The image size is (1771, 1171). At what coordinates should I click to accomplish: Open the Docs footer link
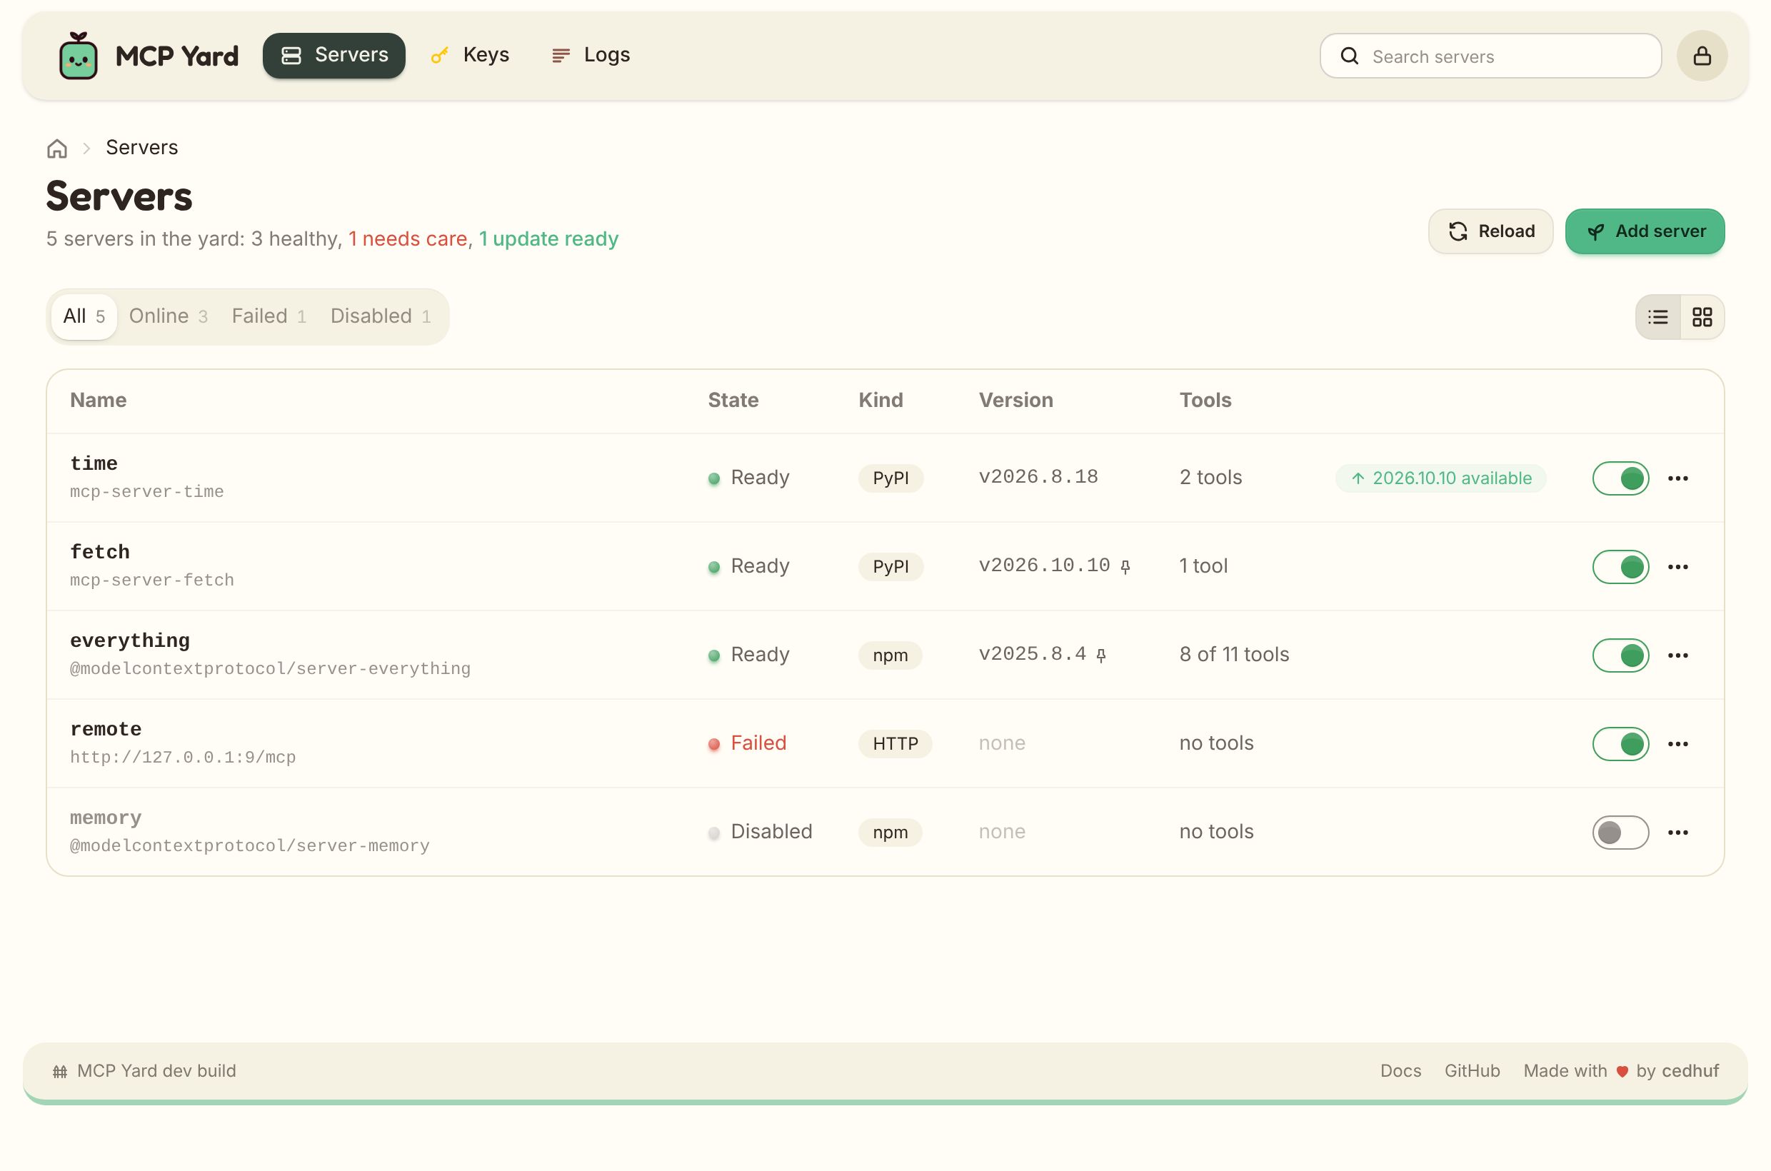[1400, 1071]
